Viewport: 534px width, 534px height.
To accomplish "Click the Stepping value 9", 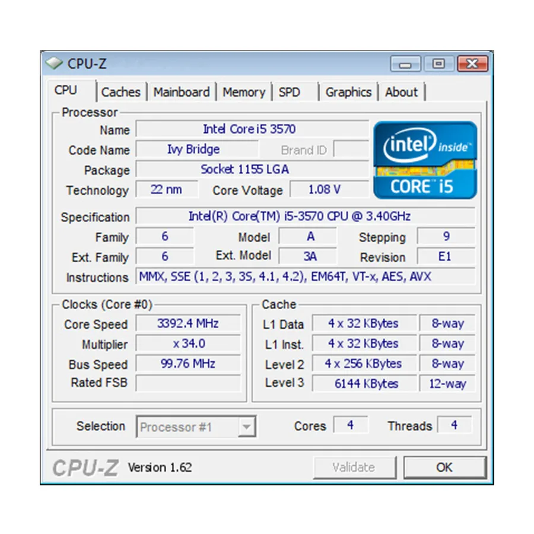I will 446,236.
